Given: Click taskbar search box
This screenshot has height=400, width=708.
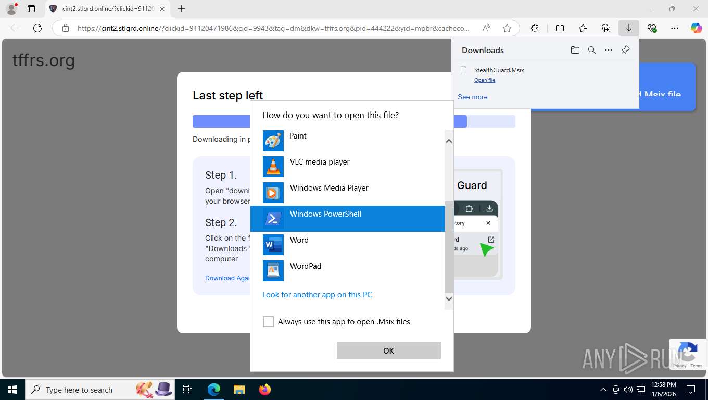Looking at the screenshot, I should coord(100,390).
